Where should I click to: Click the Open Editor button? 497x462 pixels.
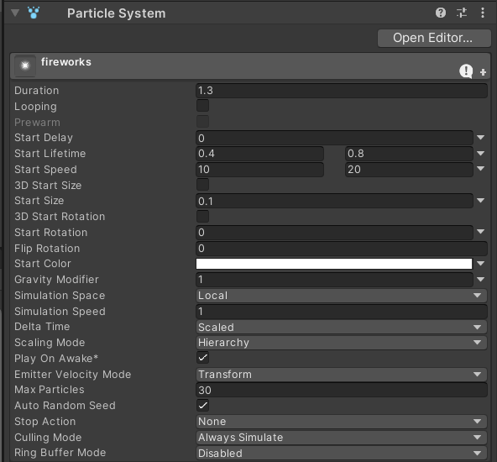coord(434,38)
